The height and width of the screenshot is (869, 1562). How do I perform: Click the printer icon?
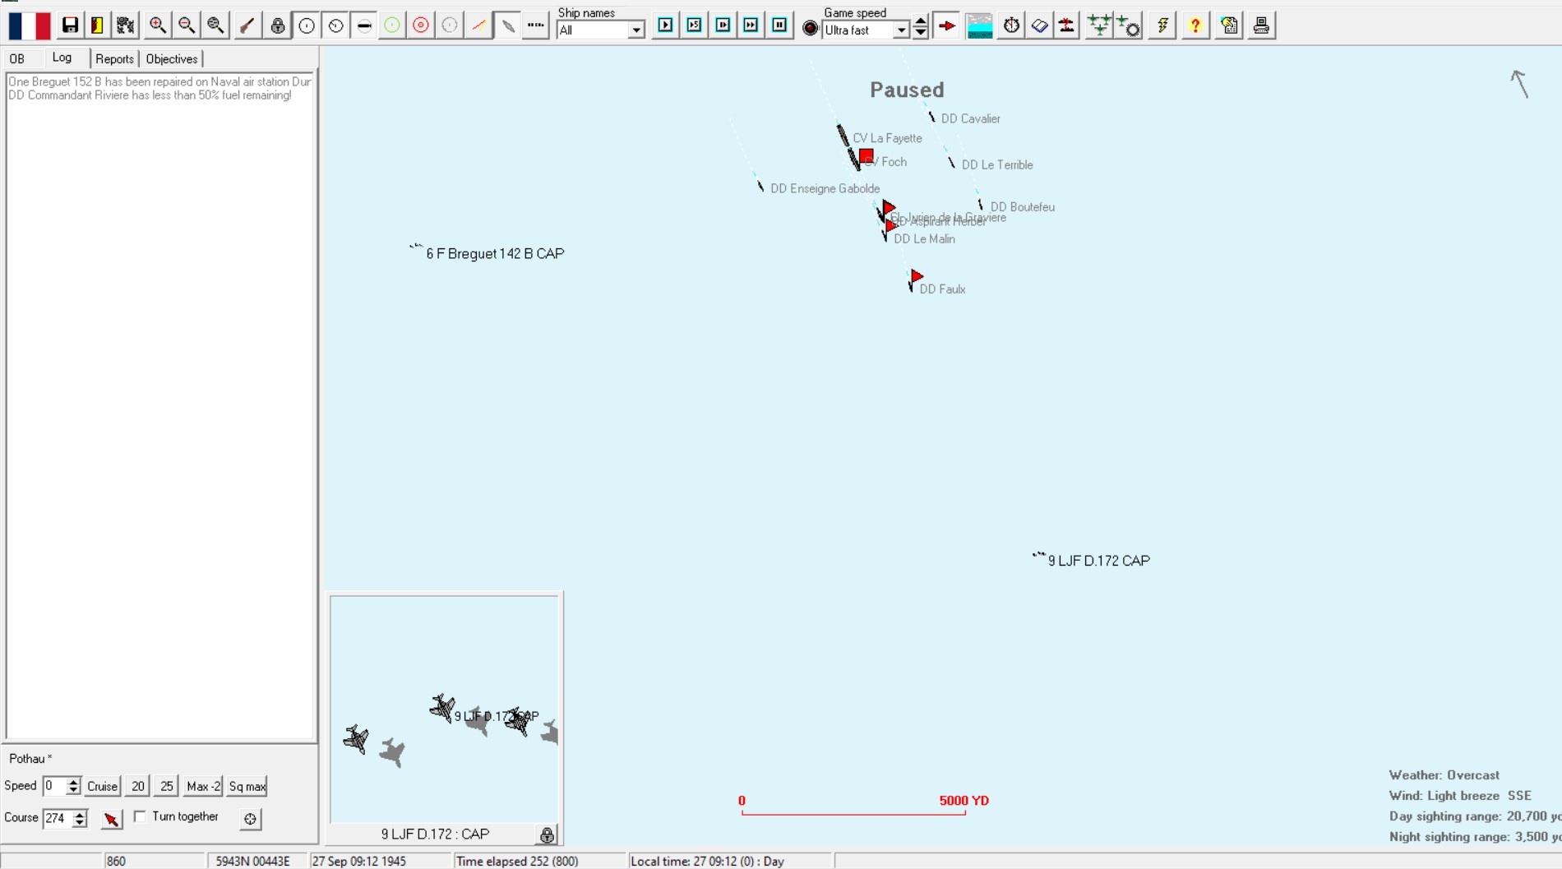pos(1261,26)
